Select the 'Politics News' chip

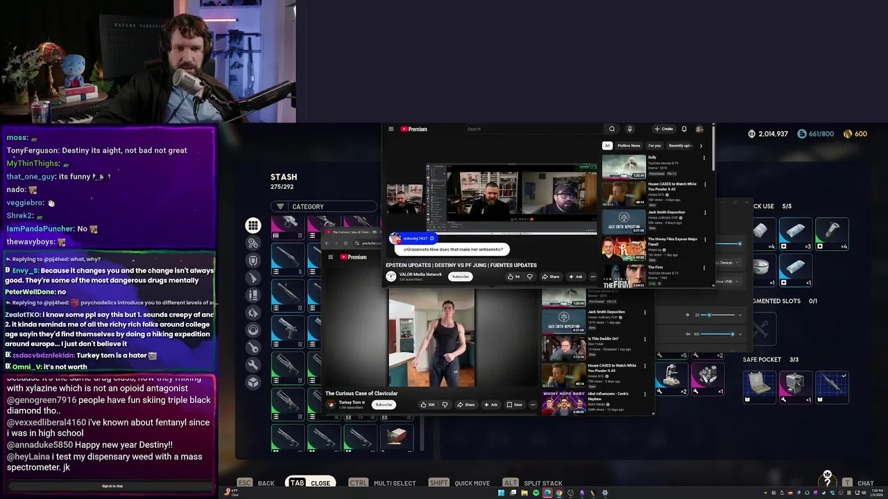tap(629, 146)
